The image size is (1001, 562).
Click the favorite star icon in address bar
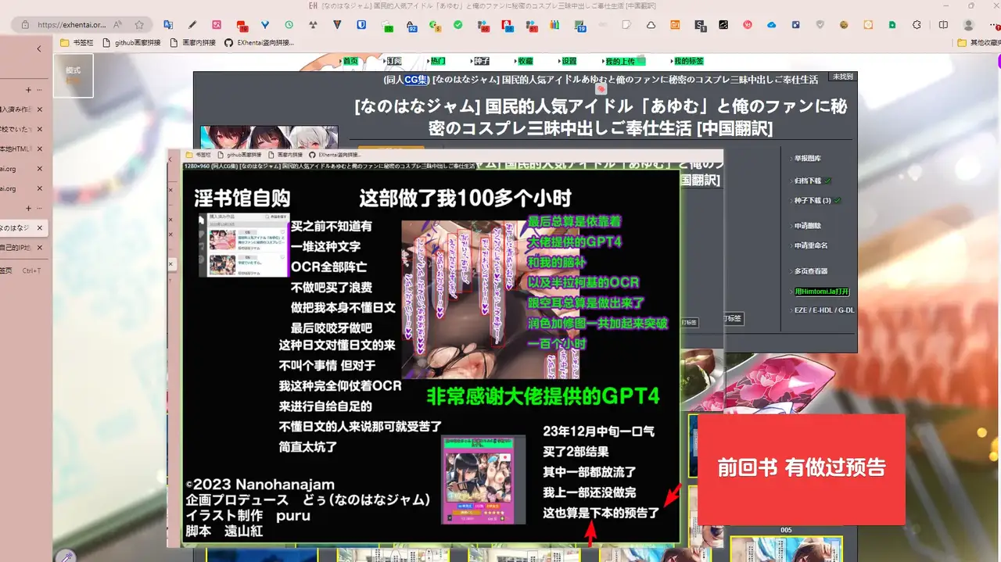(139, 25)
